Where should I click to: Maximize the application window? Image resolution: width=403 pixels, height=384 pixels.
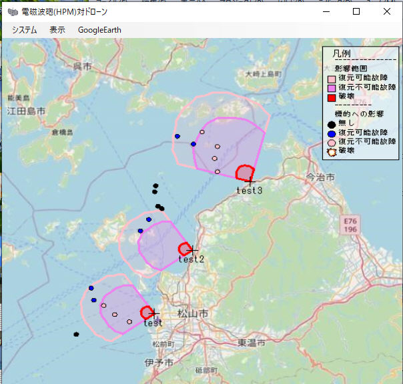356,11
